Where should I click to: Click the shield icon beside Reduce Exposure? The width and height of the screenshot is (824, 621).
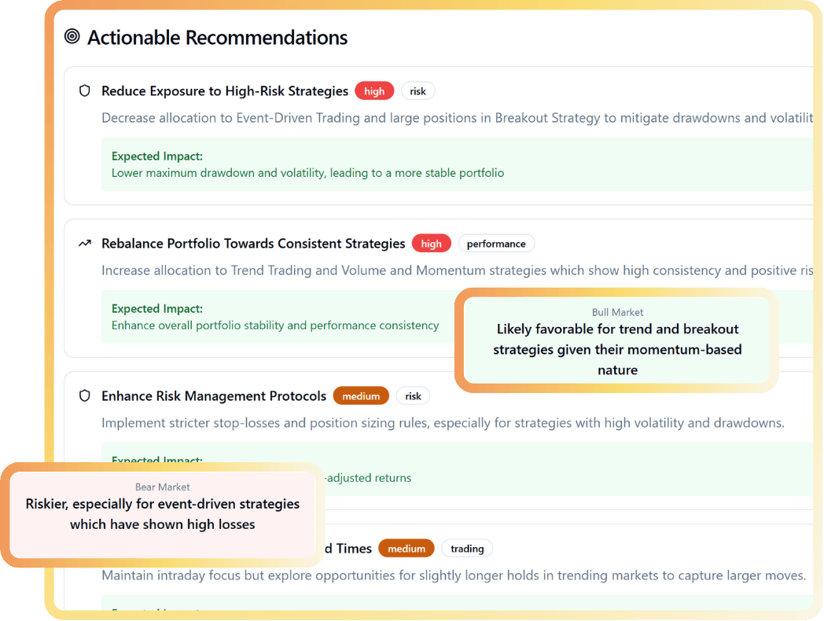[85, 91]
